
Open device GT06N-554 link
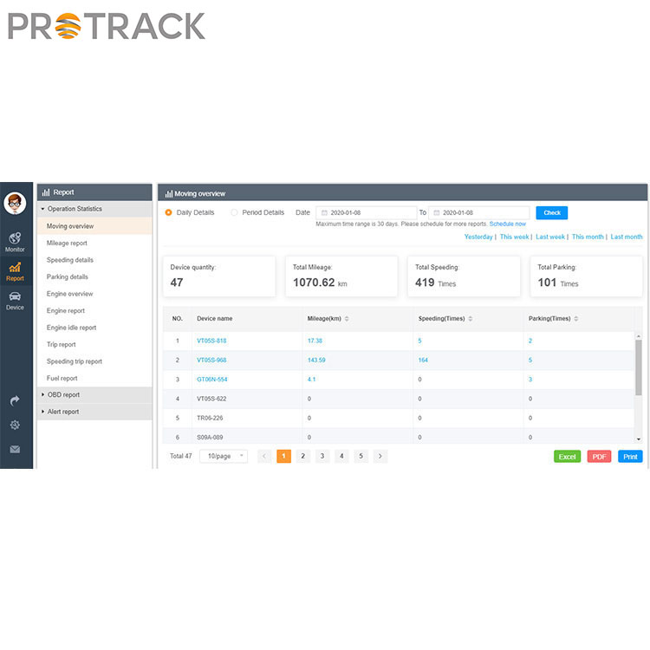coord(211,380)
